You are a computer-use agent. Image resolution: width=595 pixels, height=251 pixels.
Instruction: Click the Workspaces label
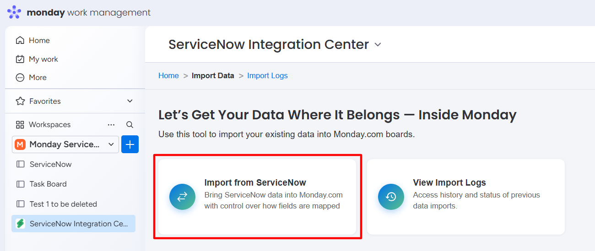point(49,124)
